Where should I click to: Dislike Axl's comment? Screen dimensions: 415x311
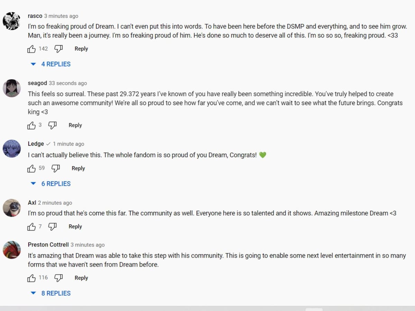point(52,227)
